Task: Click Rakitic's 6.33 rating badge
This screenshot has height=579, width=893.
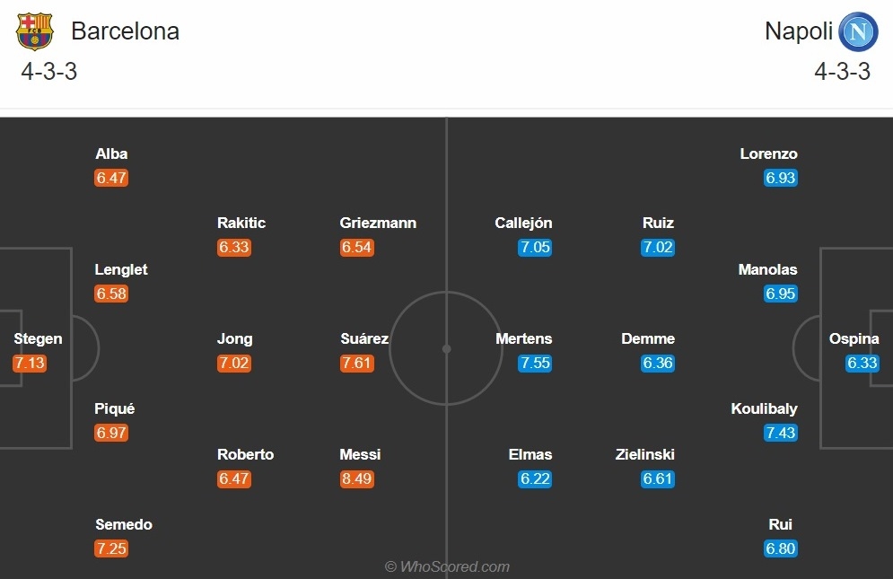Action: pos(234,248)
